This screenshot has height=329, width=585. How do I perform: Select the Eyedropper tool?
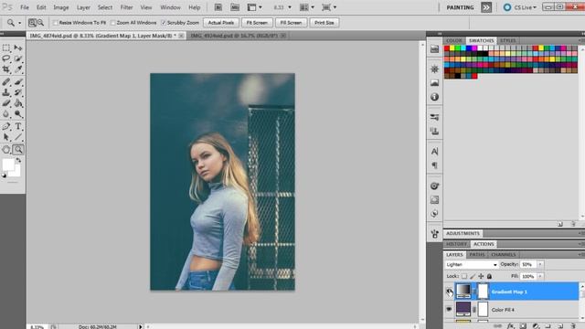(x=18, y=69)
